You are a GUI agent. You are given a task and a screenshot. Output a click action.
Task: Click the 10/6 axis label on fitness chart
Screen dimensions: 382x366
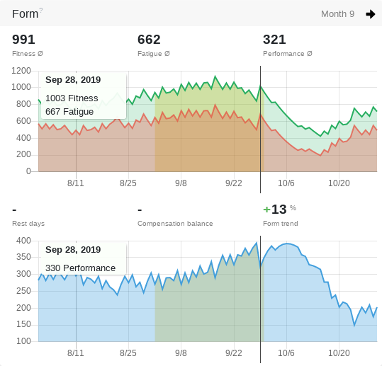286,183
